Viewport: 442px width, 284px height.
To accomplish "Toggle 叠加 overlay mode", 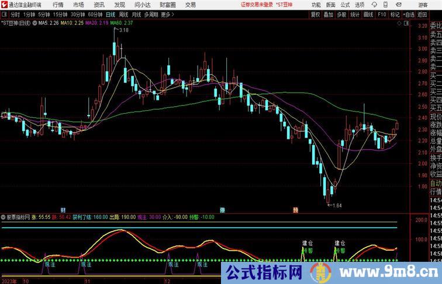I will [329, 15].
